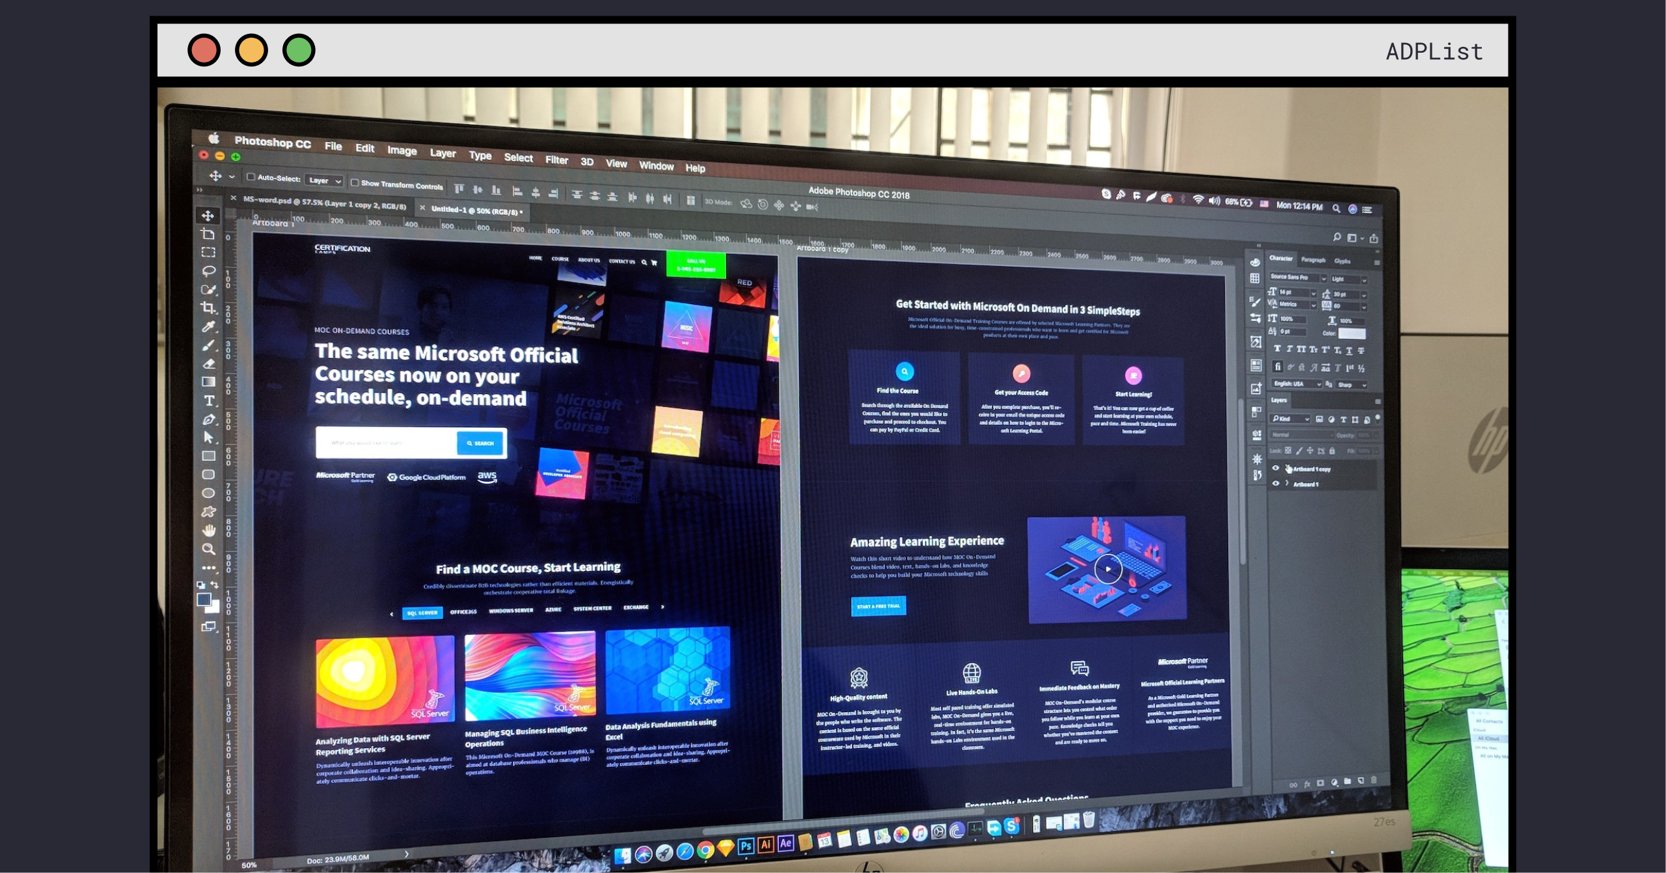This screenshot has height=873, width=1666.
Task: Click the background color swatch
Action: (x=214, y=608)
